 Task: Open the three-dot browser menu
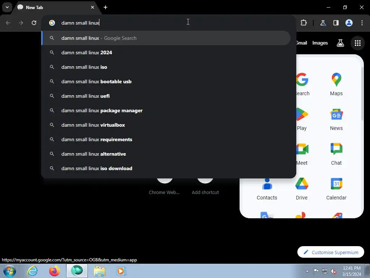(362, 23)
